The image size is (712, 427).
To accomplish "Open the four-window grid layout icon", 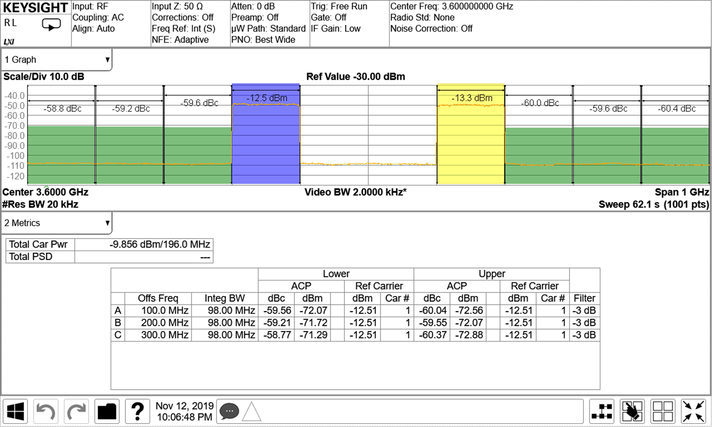I will (x=663, y=411).
